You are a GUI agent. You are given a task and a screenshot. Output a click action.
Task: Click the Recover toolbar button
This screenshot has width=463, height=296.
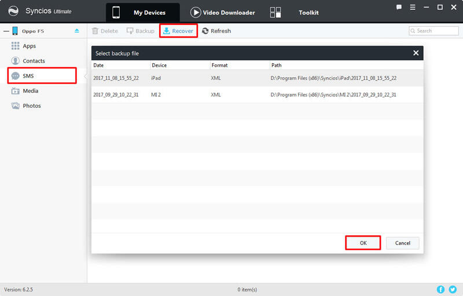(178, 31)
